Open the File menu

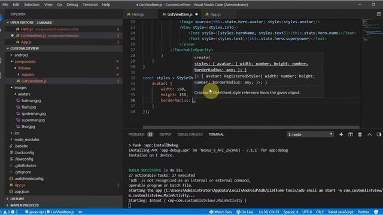[x=5, y=5]
